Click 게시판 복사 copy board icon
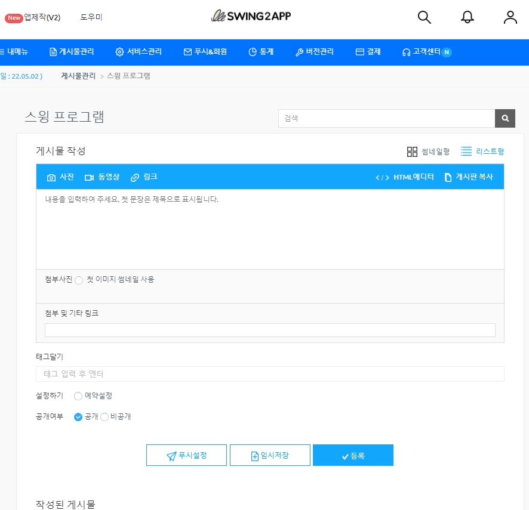 point(469,177)
